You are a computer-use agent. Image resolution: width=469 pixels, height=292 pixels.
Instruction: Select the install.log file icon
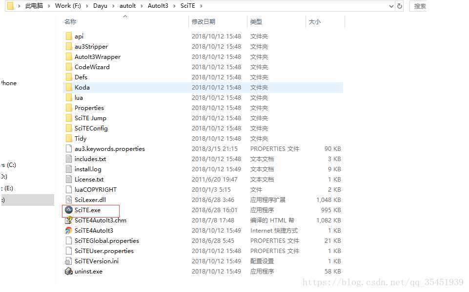[69, 169]
